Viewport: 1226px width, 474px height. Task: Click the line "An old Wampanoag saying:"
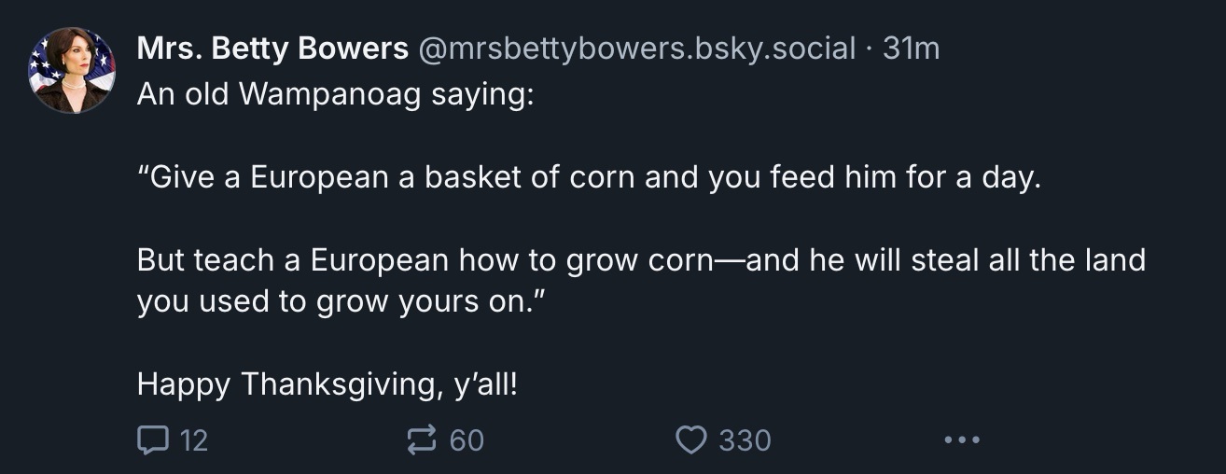point(336,95)
